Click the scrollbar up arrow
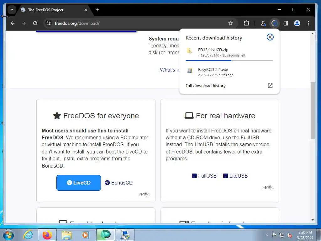 pos(313,34)
